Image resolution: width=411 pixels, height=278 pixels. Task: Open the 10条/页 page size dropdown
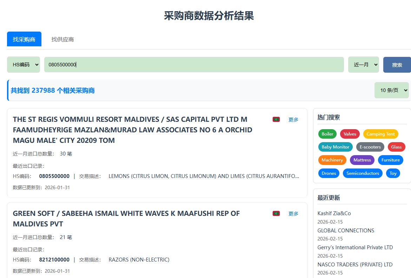(x=391, y=90)
